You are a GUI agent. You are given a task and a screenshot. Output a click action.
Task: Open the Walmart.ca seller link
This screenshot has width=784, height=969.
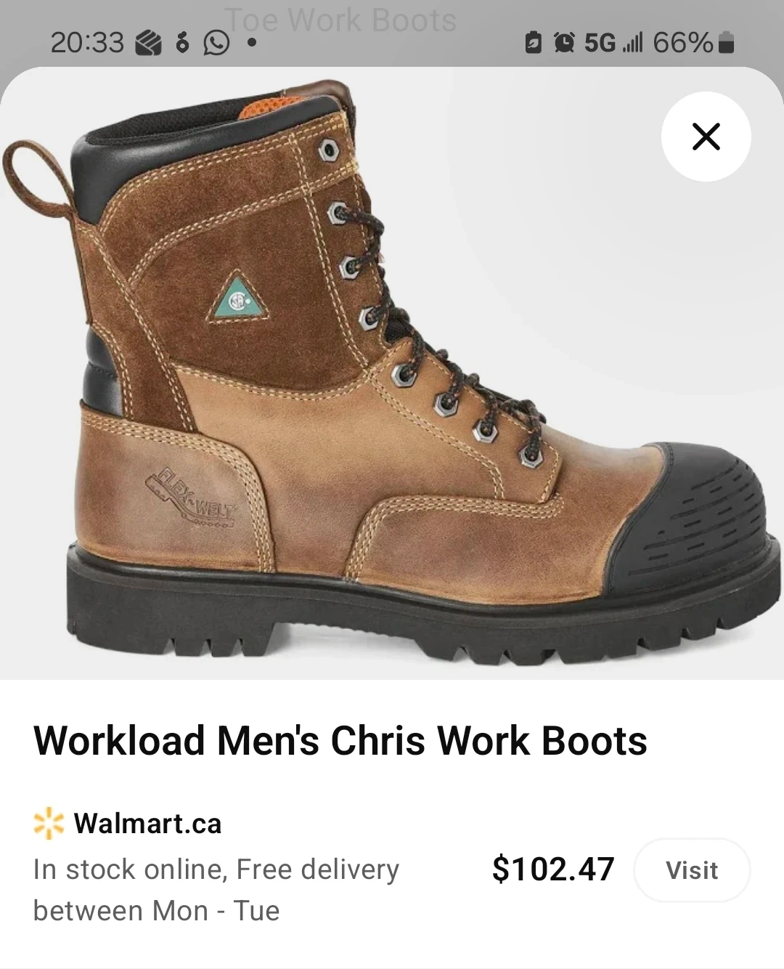pos(147,824)
